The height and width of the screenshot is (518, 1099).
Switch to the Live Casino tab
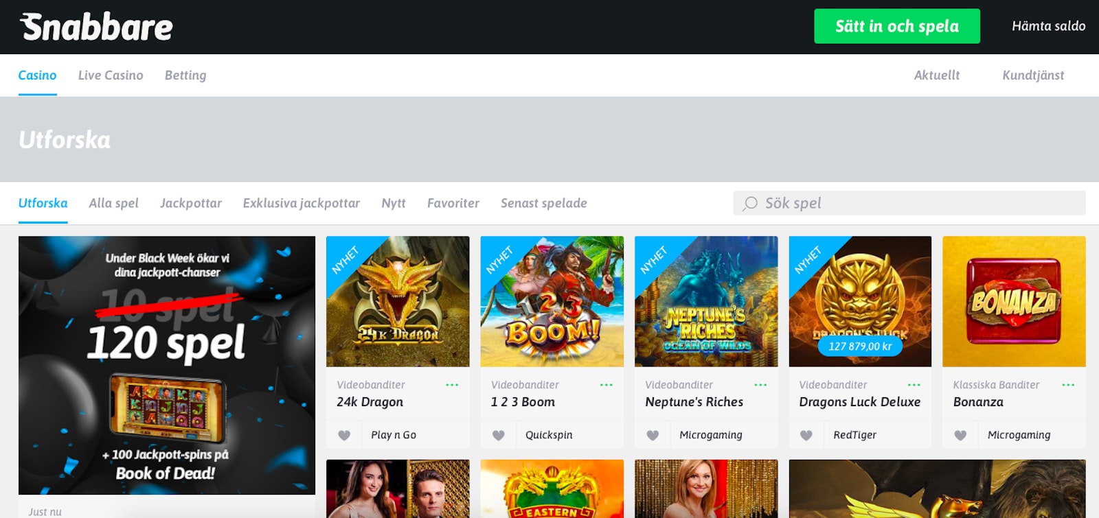point(111,75)
